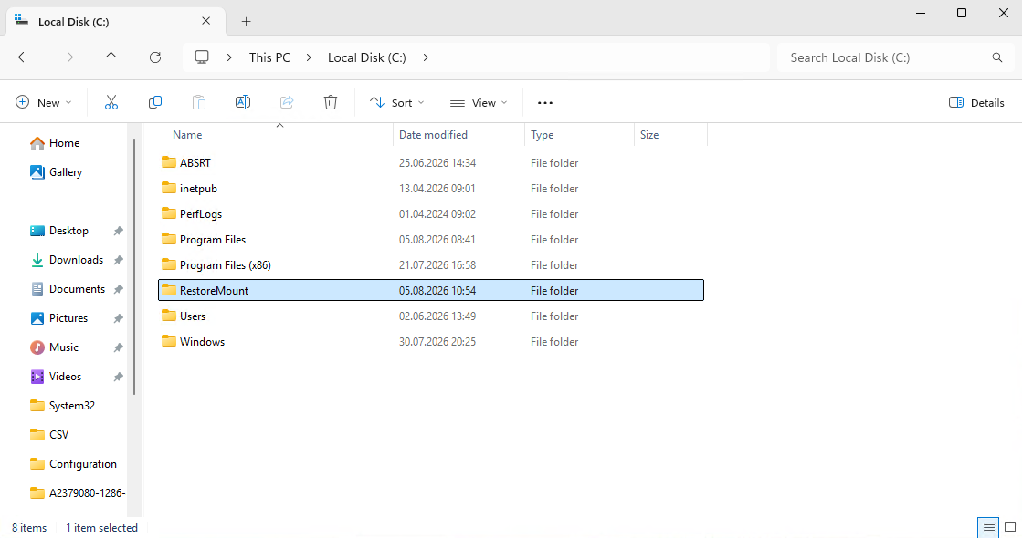
Task: Click This PC in address bar
Action: coord(269,57)
